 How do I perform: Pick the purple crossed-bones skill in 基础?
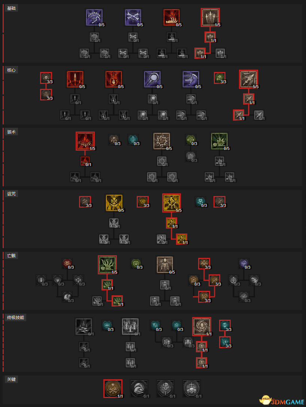pos(133,17)
